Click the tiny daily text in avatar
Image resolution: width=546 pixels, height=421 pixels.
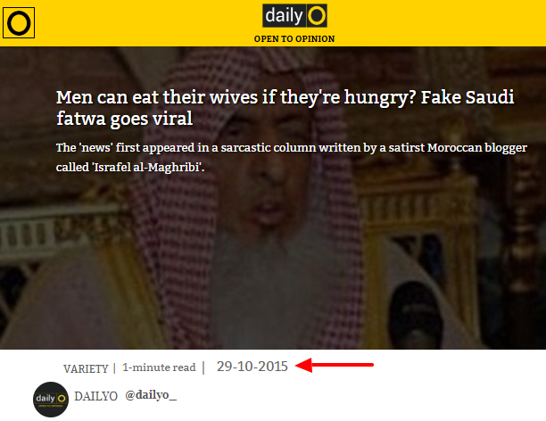[x=45, y=398]
